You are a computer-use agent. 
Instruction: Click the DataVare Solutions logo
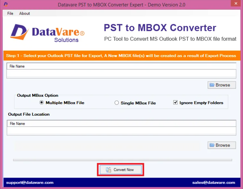(x=47, y=33)
